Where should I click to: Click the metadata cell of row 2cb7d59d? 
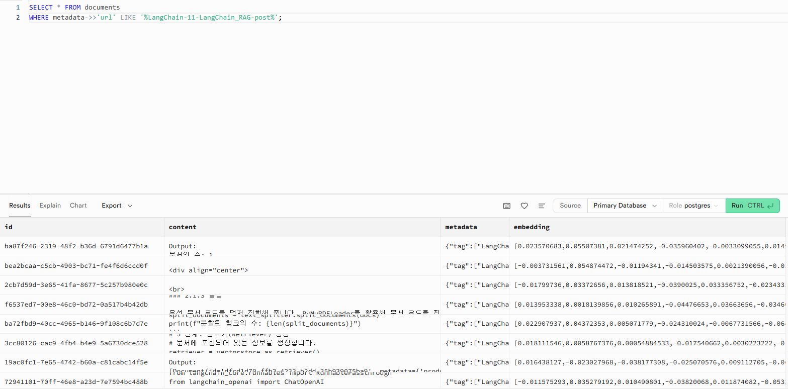[474, 285]
